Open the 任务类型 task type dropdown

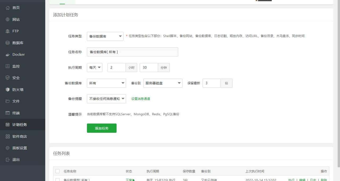tap(105, 36)
